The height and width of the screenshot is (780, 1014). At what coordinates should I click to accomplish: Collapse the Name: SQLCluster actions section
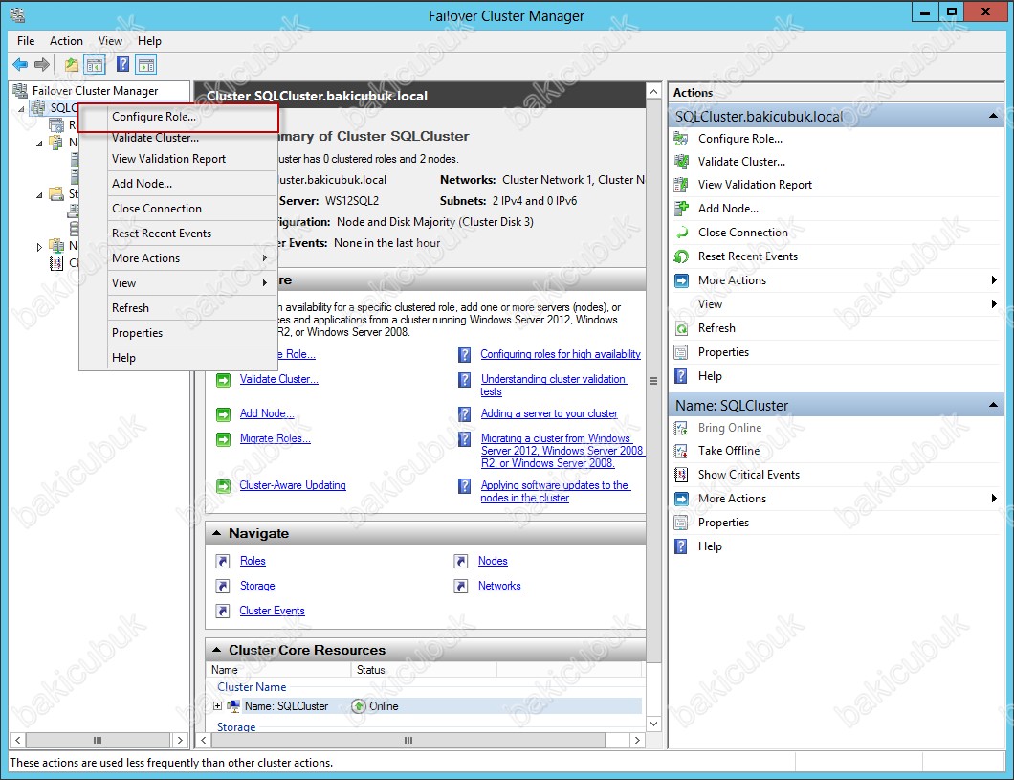click(x=992, y=405)
